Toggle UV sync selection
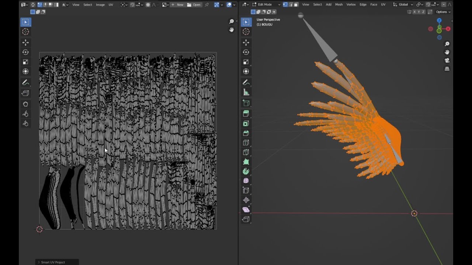Image resolution: width=472 pixels, height=265 pixels. (x=32, y=5)
